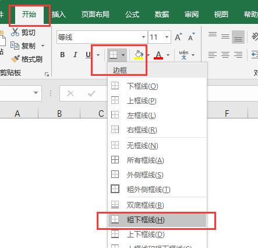Toggle Italic formatting
Image resolution: width=258 pixels, height=248 pixels.
coord(75,55)
